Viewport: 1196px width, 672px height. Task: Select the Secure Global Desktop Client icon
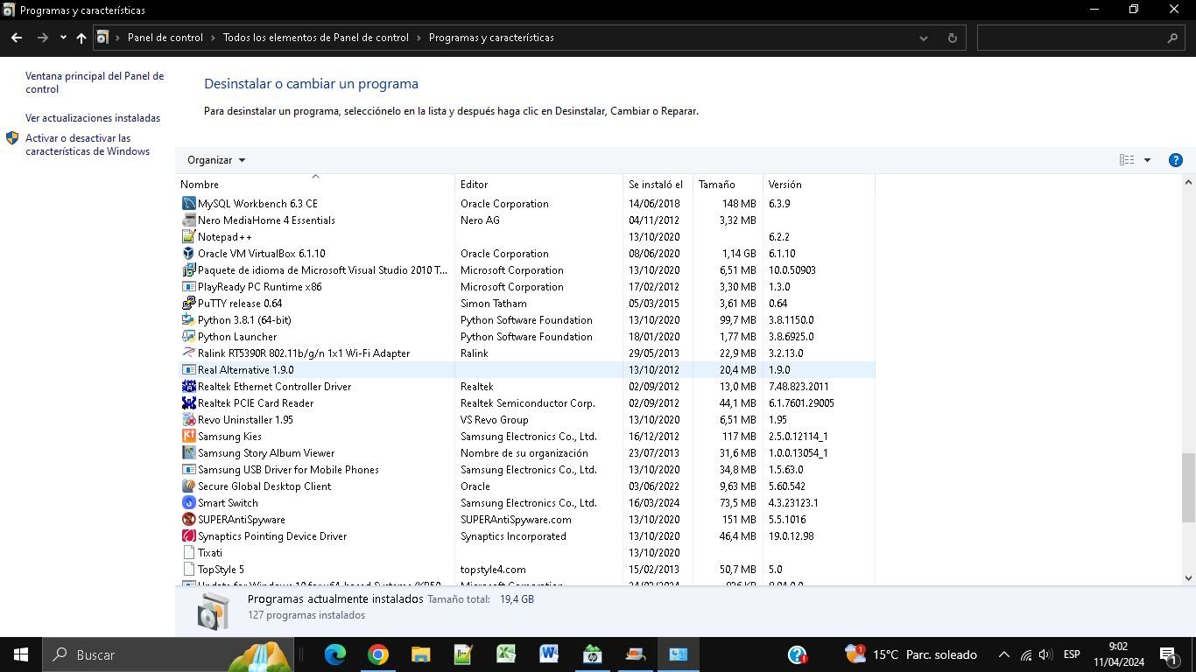188,486
